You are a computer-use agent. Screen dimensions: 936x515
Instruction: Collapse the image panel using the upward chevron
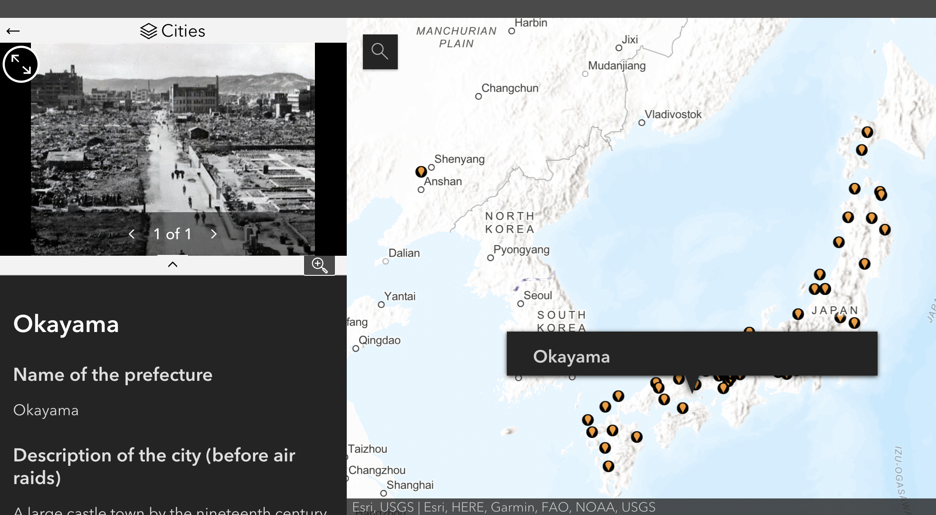172,264
